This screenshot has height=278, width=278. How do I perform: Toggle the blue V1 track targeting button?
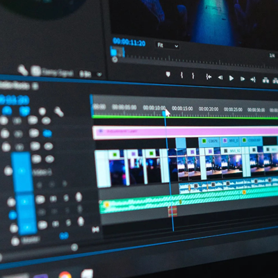click(22, 172)
